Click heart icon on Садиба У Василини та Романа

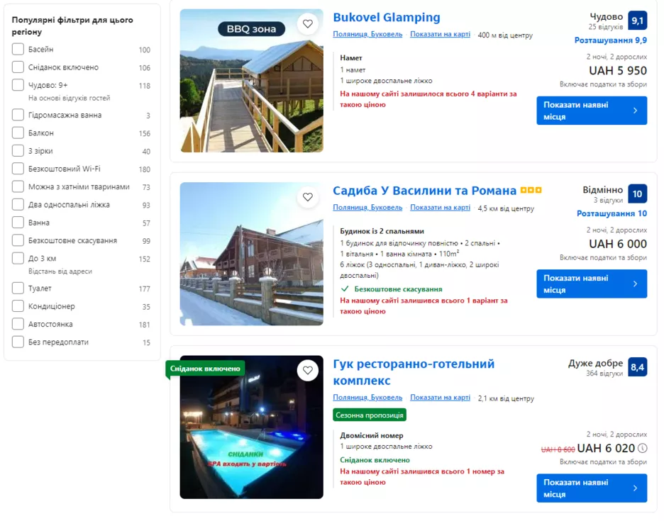click(x=307, y=197)
